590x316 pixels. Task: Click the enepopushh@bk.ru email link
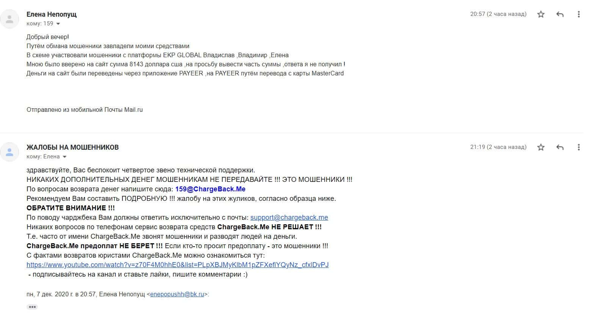click(177, 294)
